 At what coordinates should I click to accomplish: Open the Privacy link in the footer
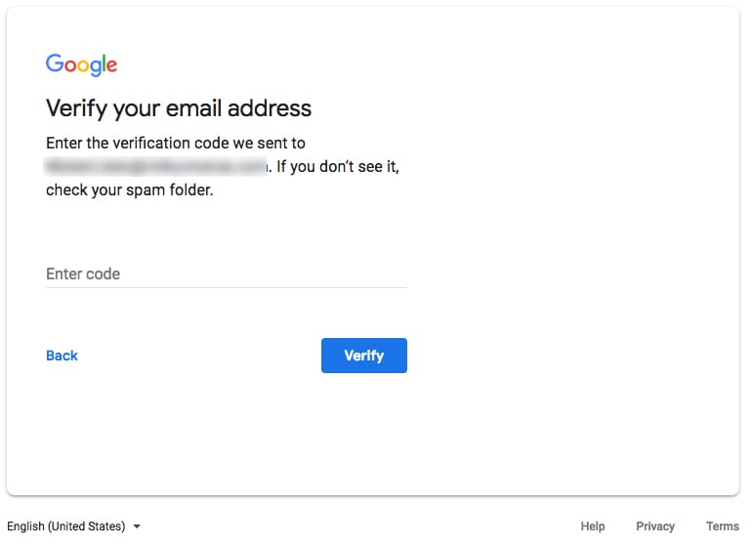[655, 526]
